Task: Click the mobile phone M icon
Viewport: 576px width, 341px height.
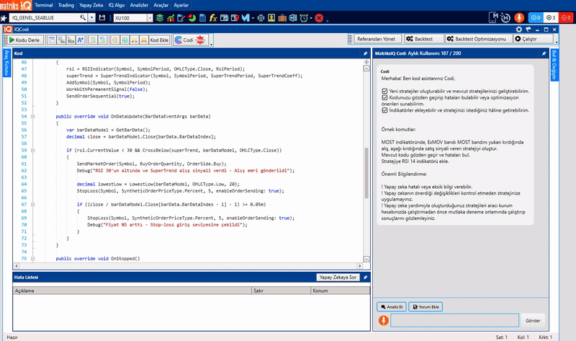Action: (x=494, y=17)
